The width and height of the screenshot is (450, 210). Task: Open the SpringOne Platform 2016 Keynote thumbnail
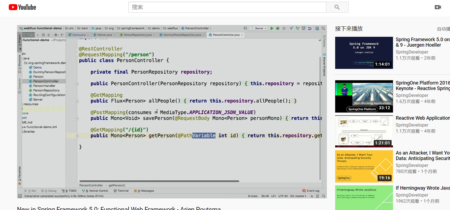coord(364,96)
